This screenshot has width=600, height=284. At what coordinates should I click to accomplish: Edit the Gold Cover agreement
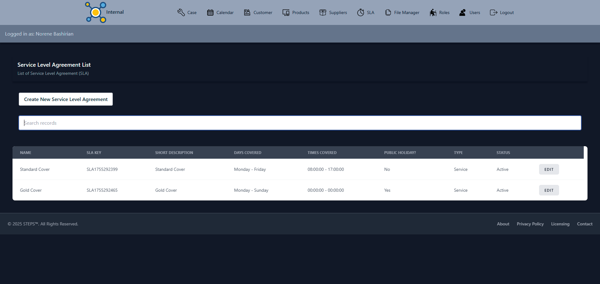(549, 190)
